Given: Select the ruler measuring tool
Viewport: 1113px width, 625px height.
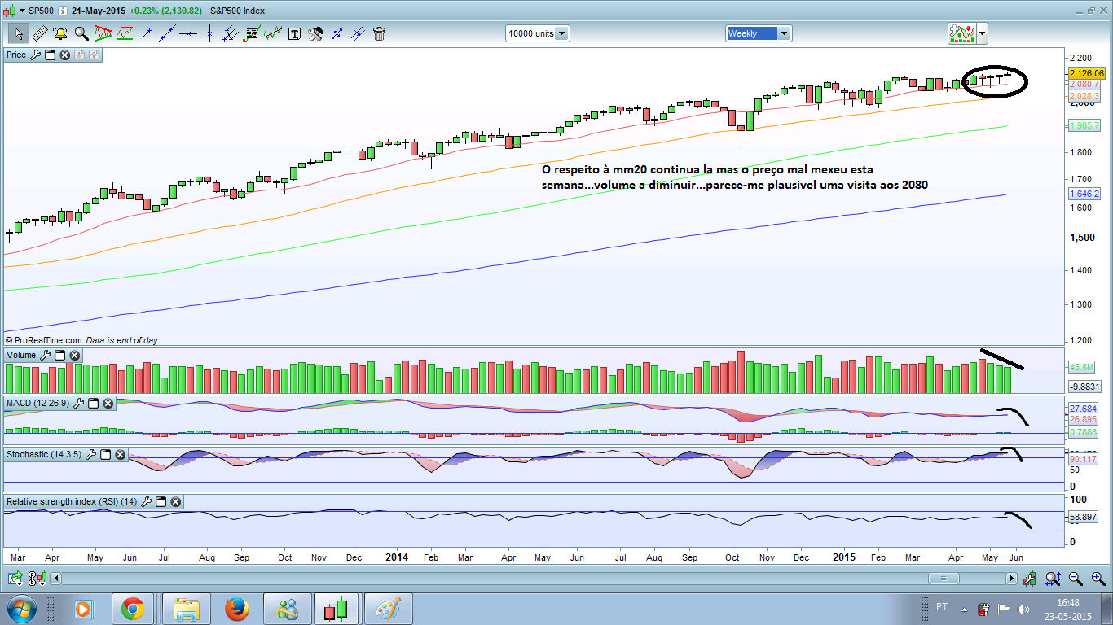Looking at the screenshot, I should point(38,33).
